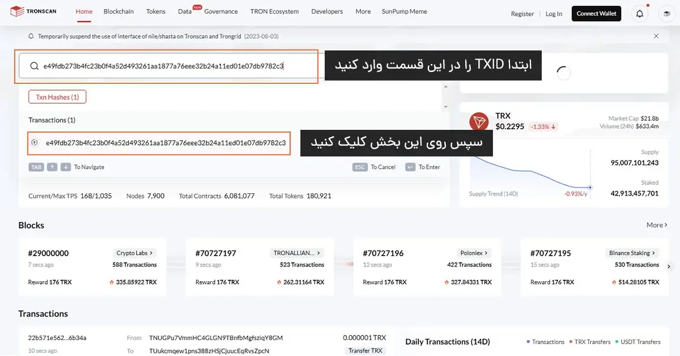Screen dimensions: 680x356
Task: Click the TRX token logo
Action: (479, 121)
